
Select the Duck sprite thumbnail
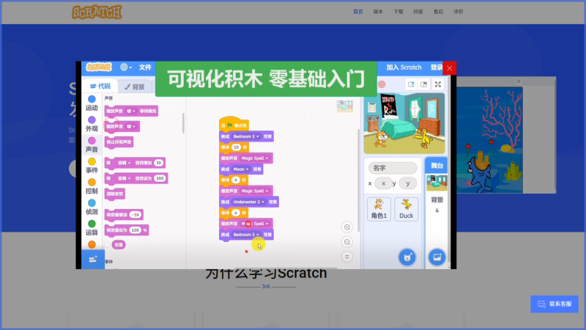click(406, 209)
